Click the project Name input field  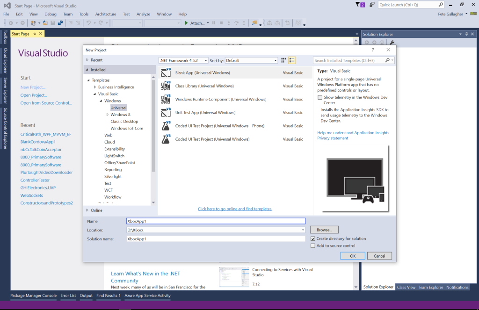pos(216,221)
